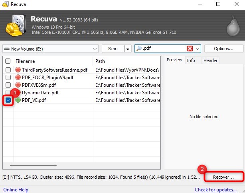Image resolution: width=245 pixels, height=193 pixels.
Task: Select the file name DynamicDate.pdf
Action: click(40, 93)
